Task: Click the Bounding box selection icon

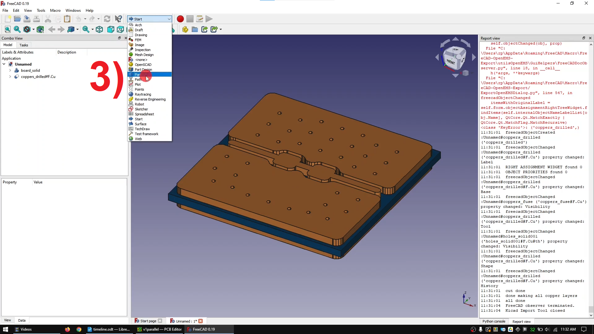Action: [x=40, y=29]
